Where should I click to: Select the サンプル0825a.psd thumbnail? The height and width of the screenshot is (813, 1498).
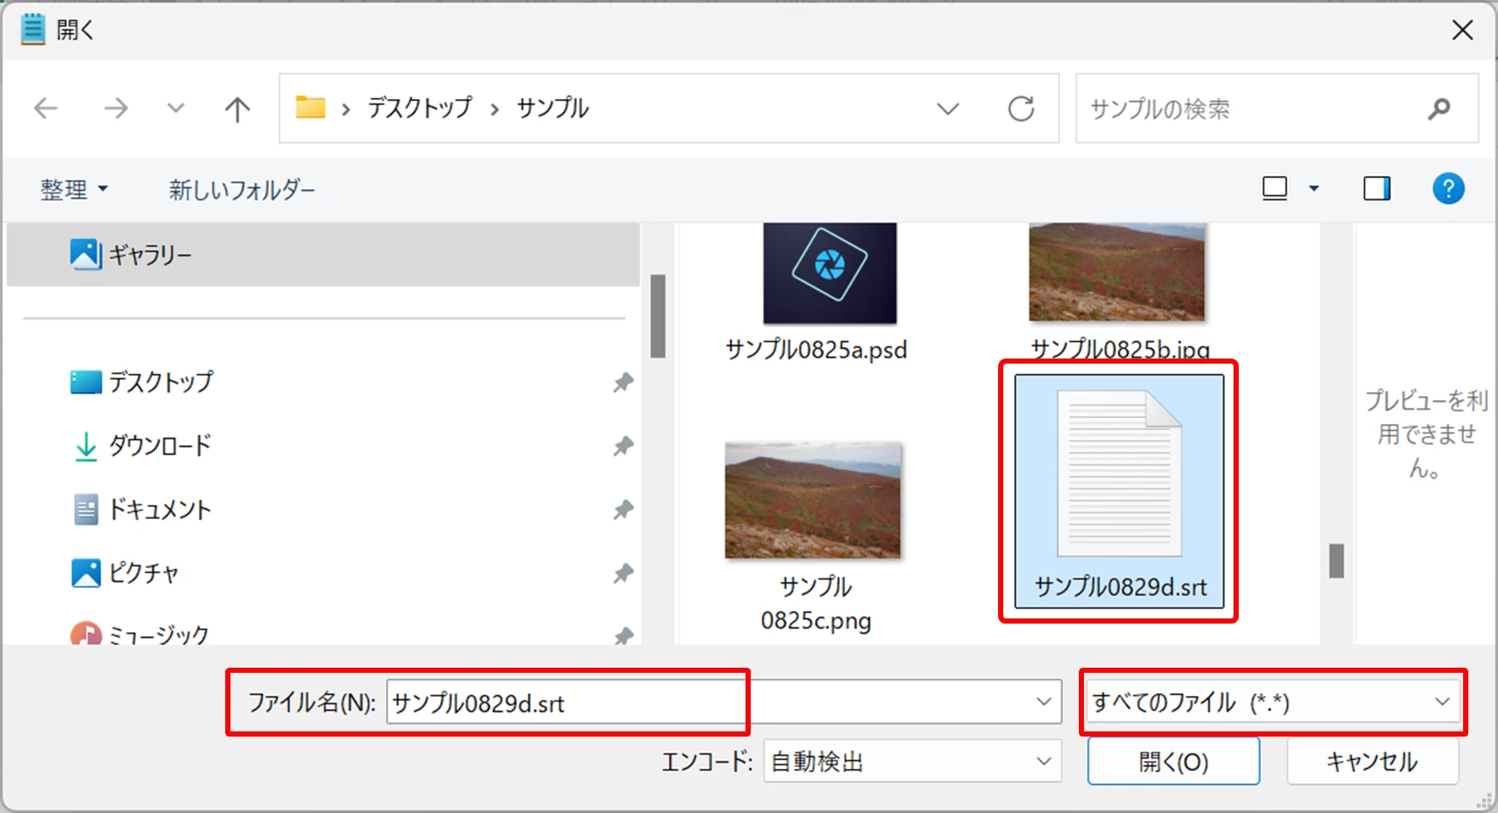point(830,274)
